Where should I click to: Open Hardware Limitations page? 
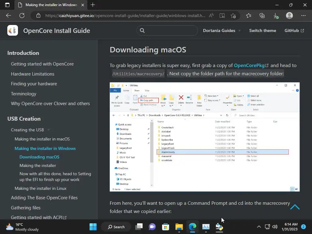[x=33, y=74]
